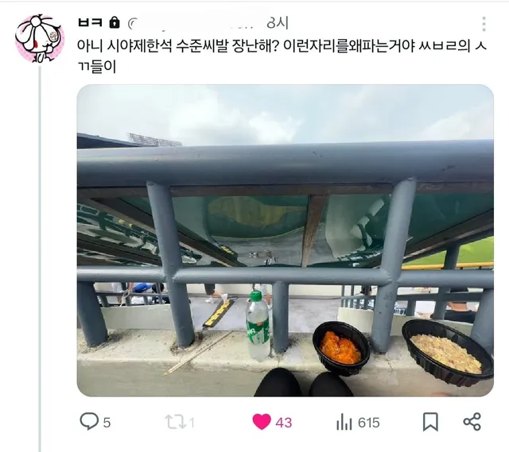Open the stadium photo attachment
Screen dimensions: 509x452
pyautogui.click(x=286, y=240)
